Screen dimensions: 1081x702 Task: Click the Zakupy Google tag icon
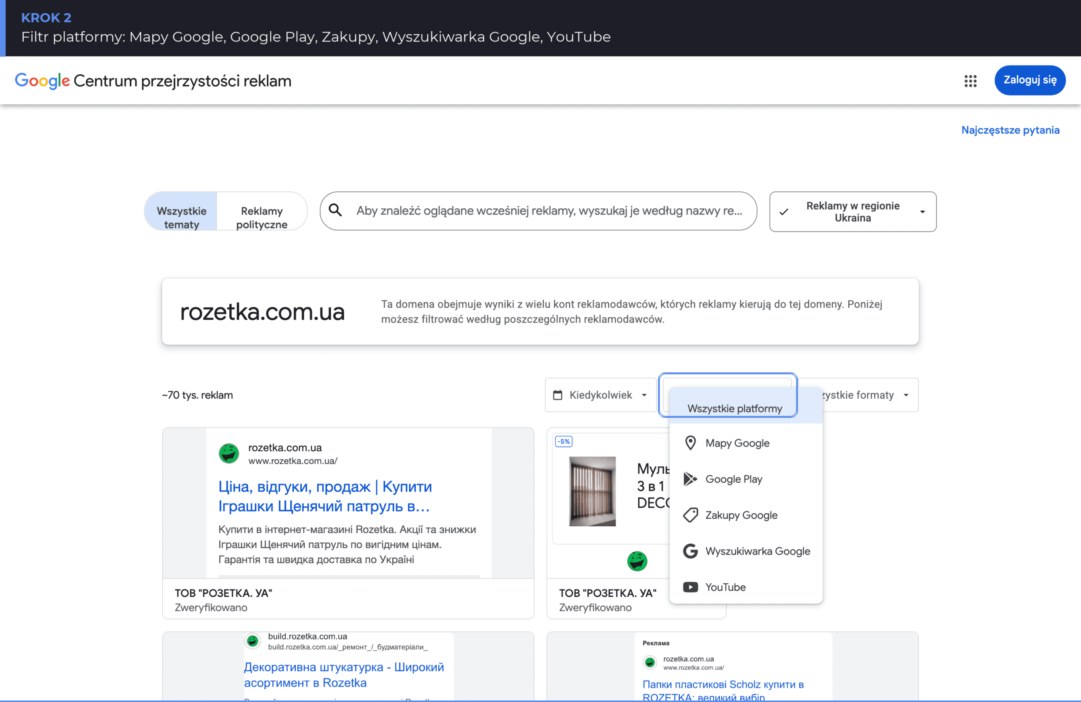(x=690, y=515)
